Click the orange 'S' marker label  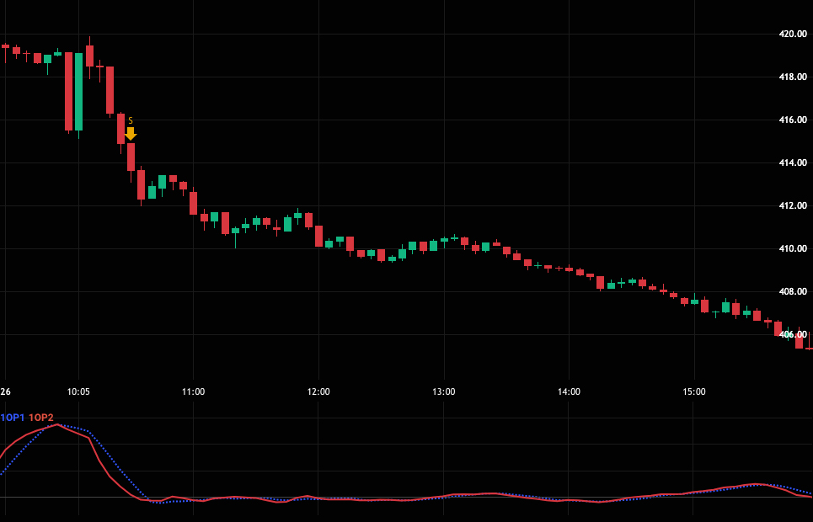[x=131, y=121]
